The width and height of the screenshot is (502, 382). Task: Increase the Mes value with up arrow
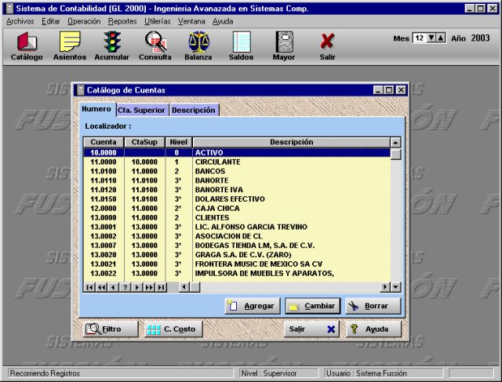click(441, 38)
